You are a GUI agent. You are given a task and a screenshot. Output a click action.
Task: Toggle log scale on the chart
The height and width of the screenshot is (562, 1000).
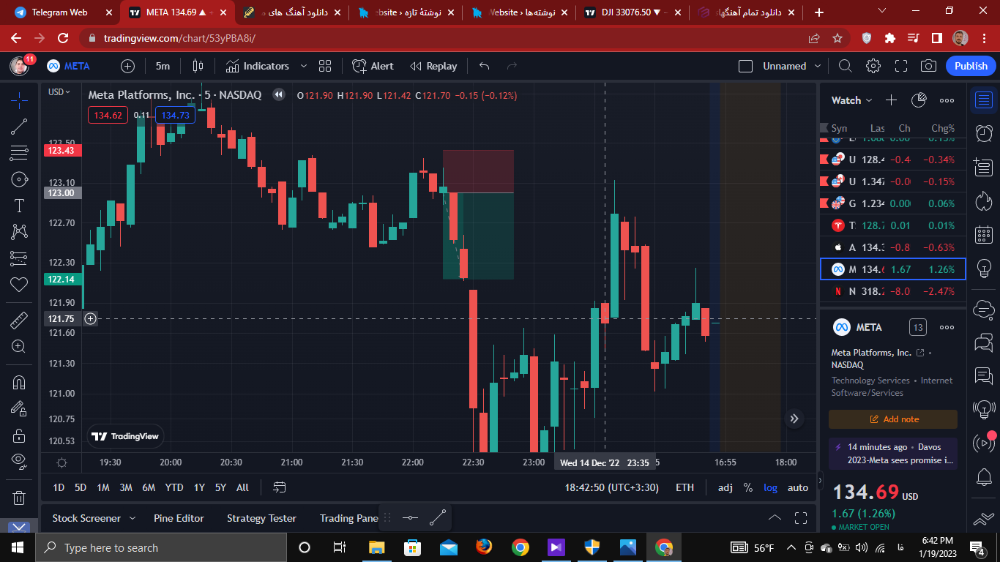pyautogui.click(x=771, y=487)
